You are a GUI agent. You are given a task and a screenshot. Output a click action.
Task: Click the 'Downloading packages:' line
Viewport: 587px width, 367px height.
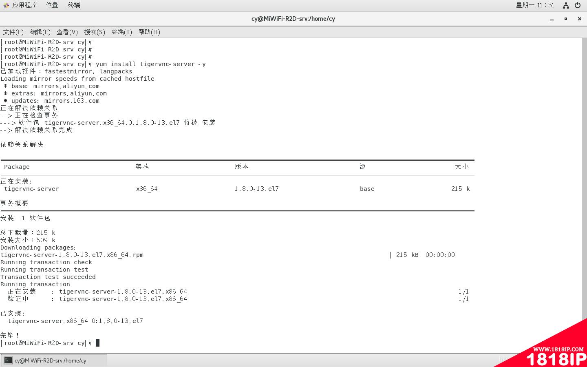[x=38, y=248]
